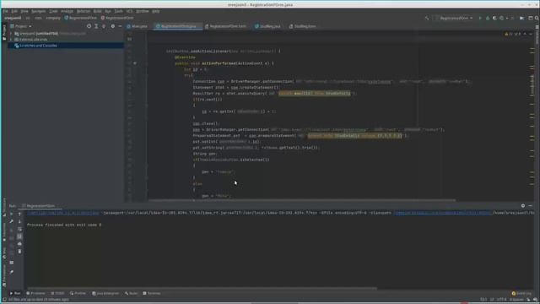Open the Run menu
Viewport: 540px width, 304px height.
tap(108, 11)
